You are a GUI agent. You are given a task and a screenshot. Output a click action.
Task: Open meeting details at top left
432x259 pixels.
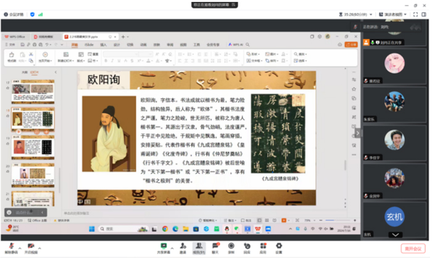[x=14, y=14]
